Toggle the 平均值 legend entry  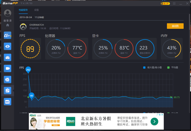pos(172,67)
